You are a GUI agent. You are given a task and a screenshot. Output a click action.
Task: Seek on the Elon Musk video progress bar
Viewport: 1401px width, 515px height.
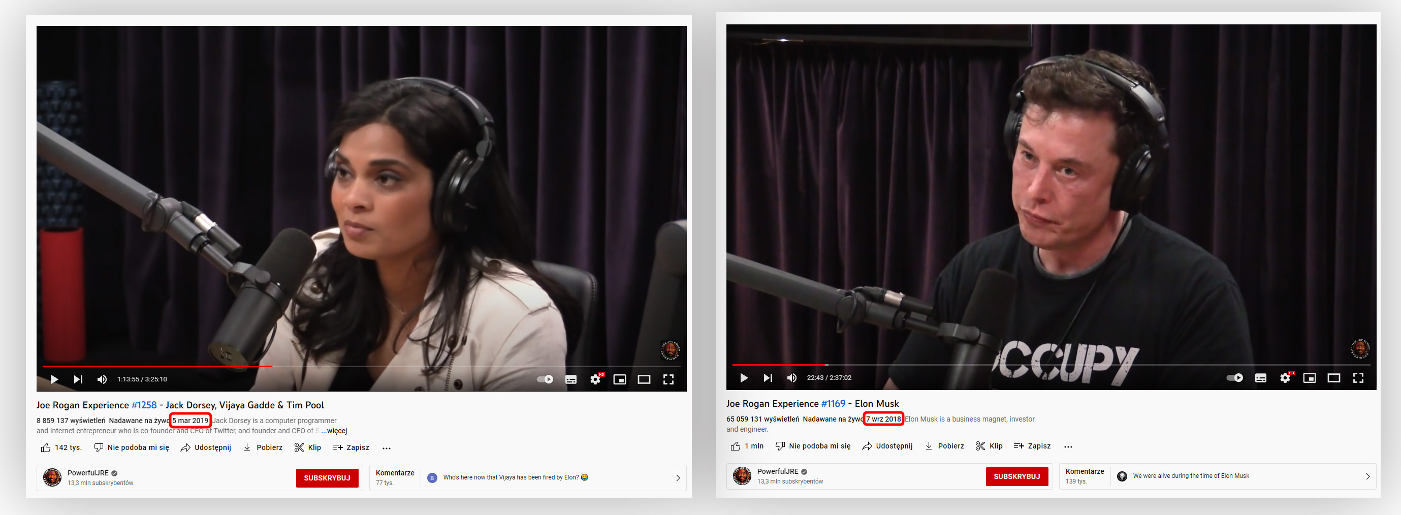(1033, 364)
